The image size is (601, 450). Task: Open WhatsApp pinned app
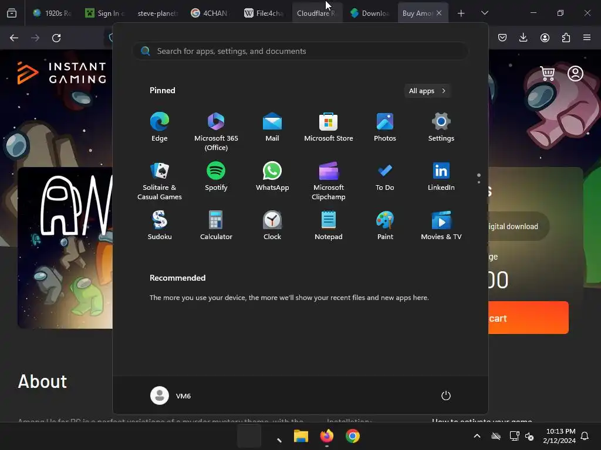[x=272, y=176]
